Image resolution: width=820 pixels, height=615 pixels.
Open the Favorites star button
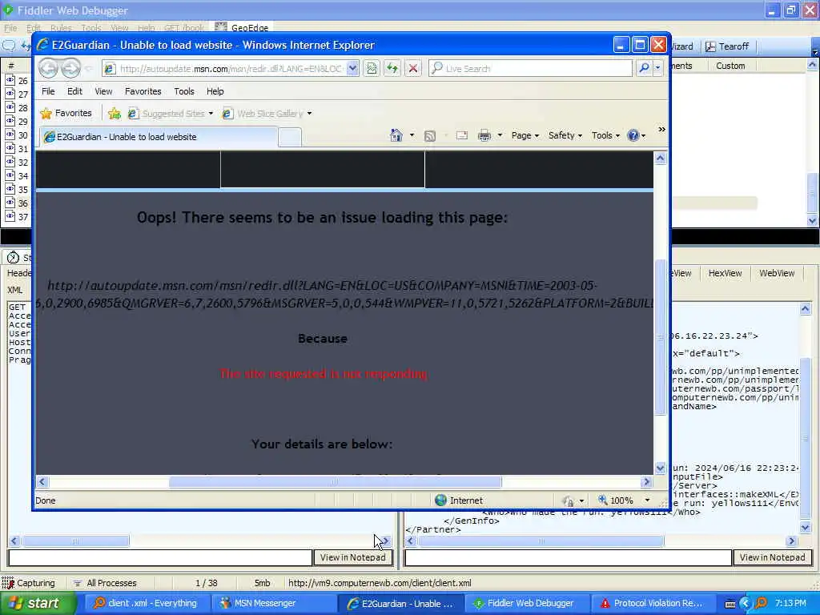[x=66, y=113]
